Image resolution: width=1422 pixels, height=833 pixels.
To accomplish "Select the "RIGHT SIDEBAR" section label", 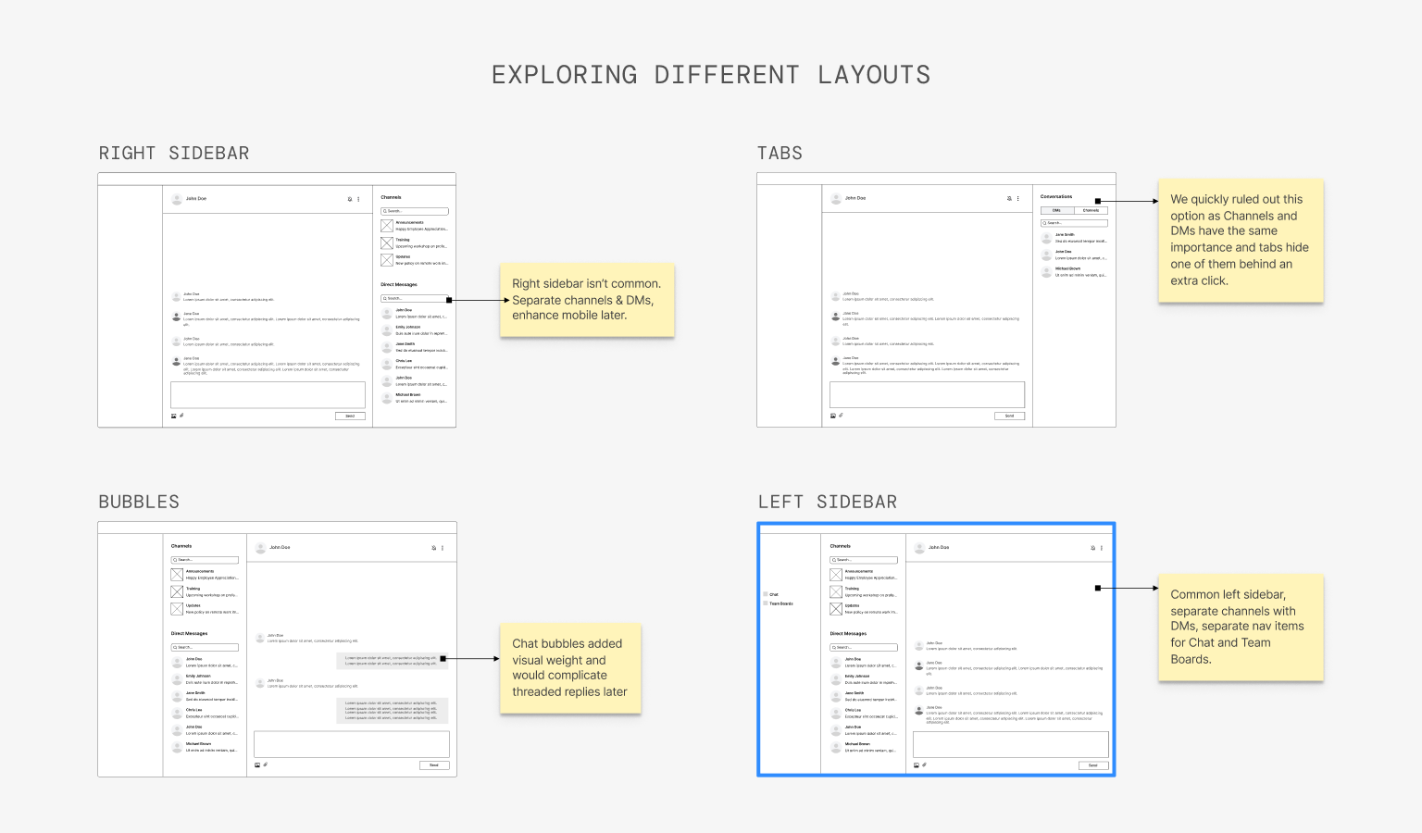I will [174, 154].
